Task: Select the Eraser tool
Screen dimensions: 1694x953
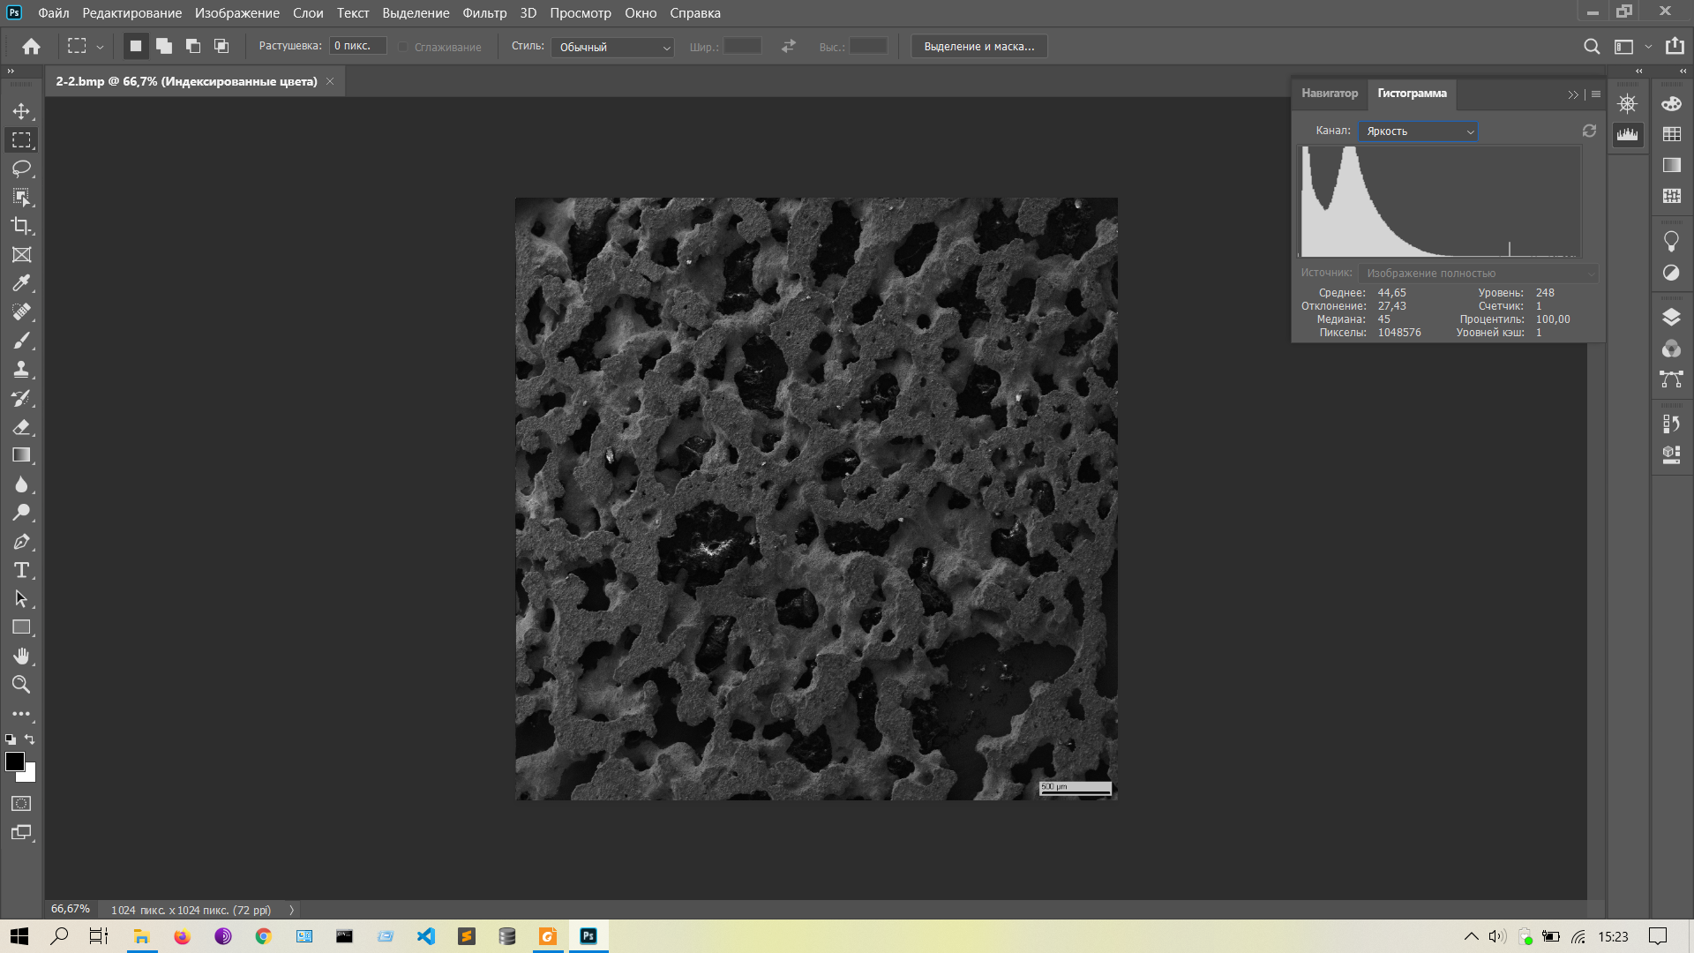Action: coord(21,427)
